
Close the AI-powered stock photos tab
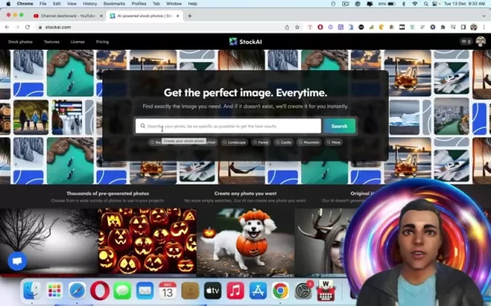pyautogui.click(x=178, y=16)
